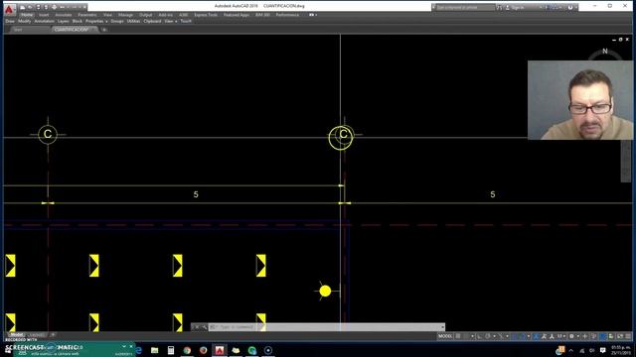Toggle polar tracking in status bar

[x=488, y=336]
